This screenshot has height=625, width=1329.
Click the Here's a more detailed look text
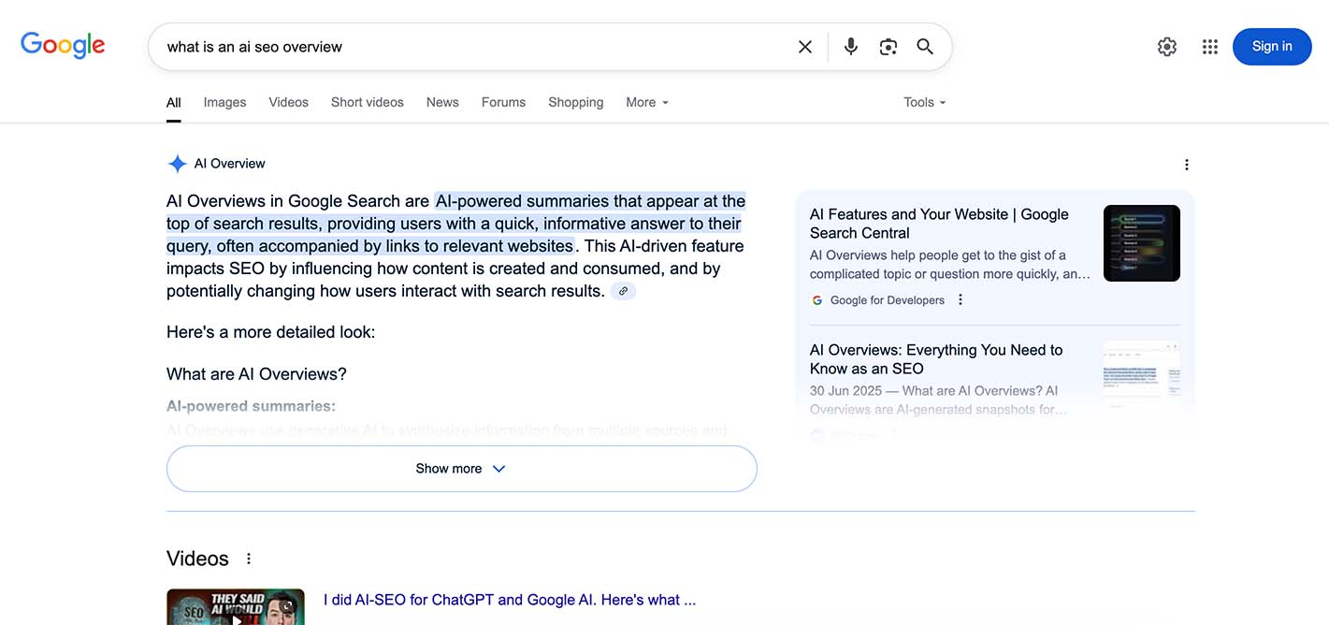[270, 332]
